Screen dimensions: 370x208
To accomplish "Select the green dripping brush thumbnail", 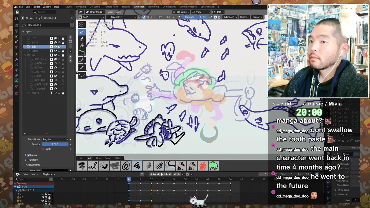I will click(214, 166).
